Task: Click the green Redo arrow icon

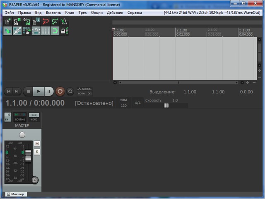Action: point(55,22)
